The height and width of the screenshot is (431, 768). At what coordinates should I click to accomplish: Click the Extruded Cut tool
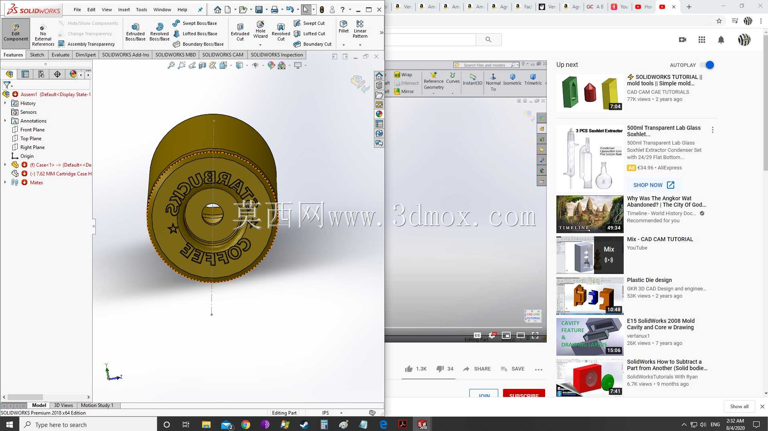tap(240, 32)
